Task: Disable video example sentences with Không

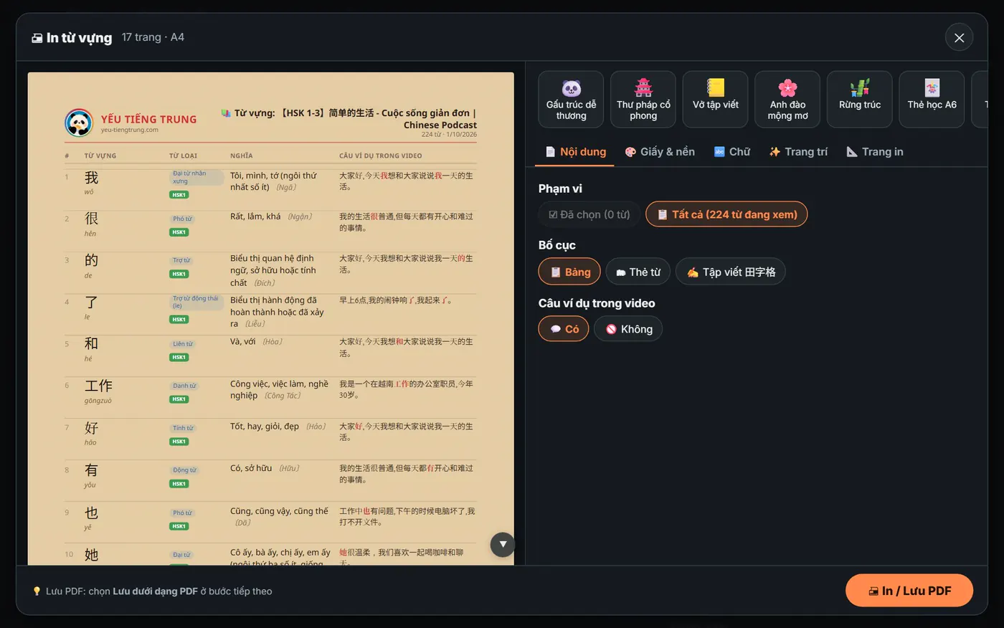Action: 628,329
